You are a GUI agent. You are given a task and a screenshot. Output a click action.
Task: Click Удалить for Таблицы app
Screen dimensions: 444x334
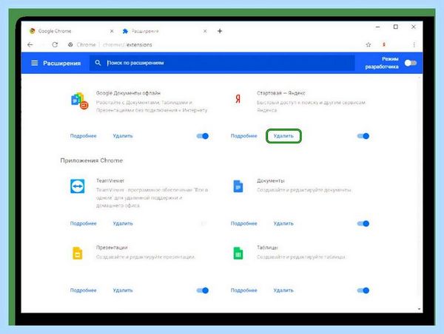(x=283, y=290)
